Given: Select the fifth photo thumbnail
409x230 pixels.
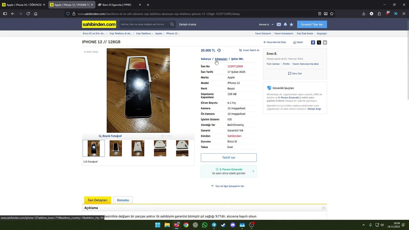Looking at the screenshot, I should (182, 148).
